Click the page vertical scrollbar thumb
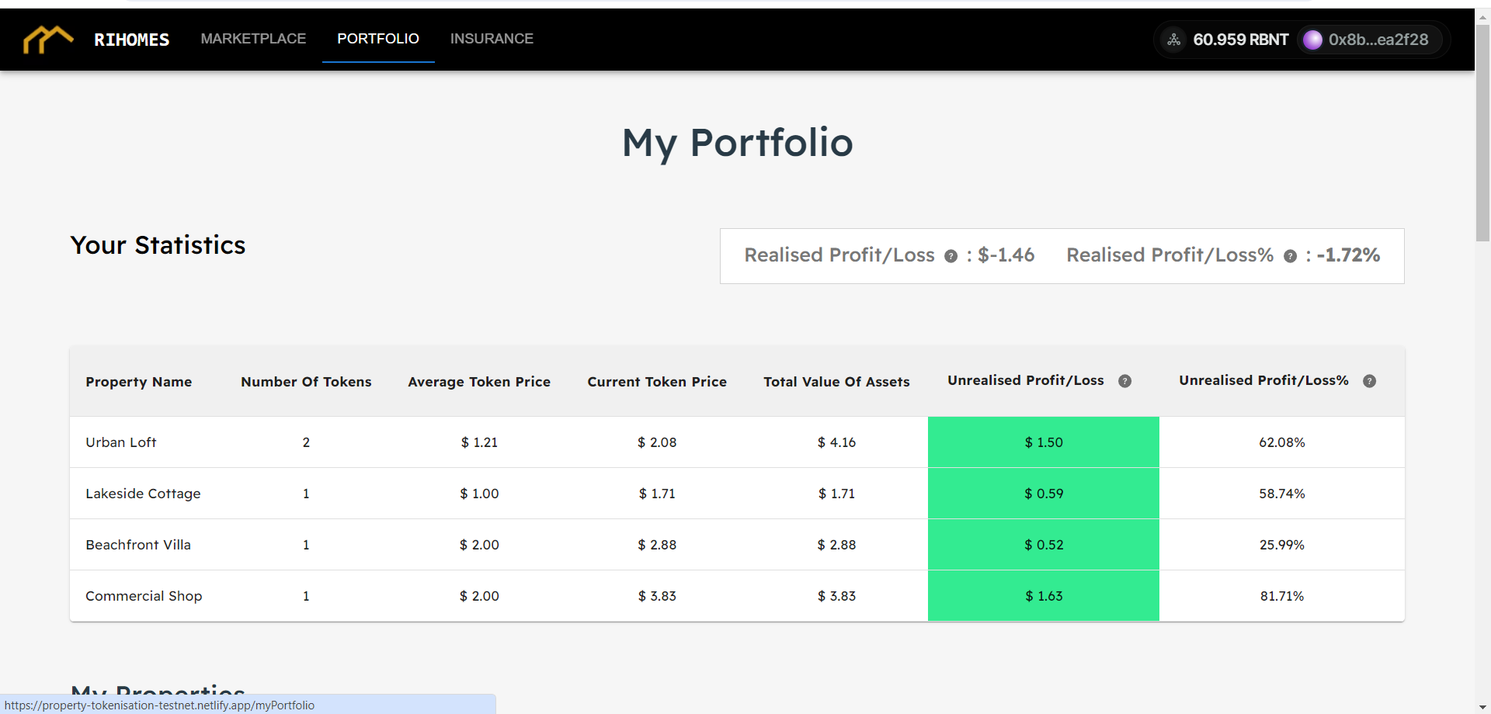 point(1482,132)
